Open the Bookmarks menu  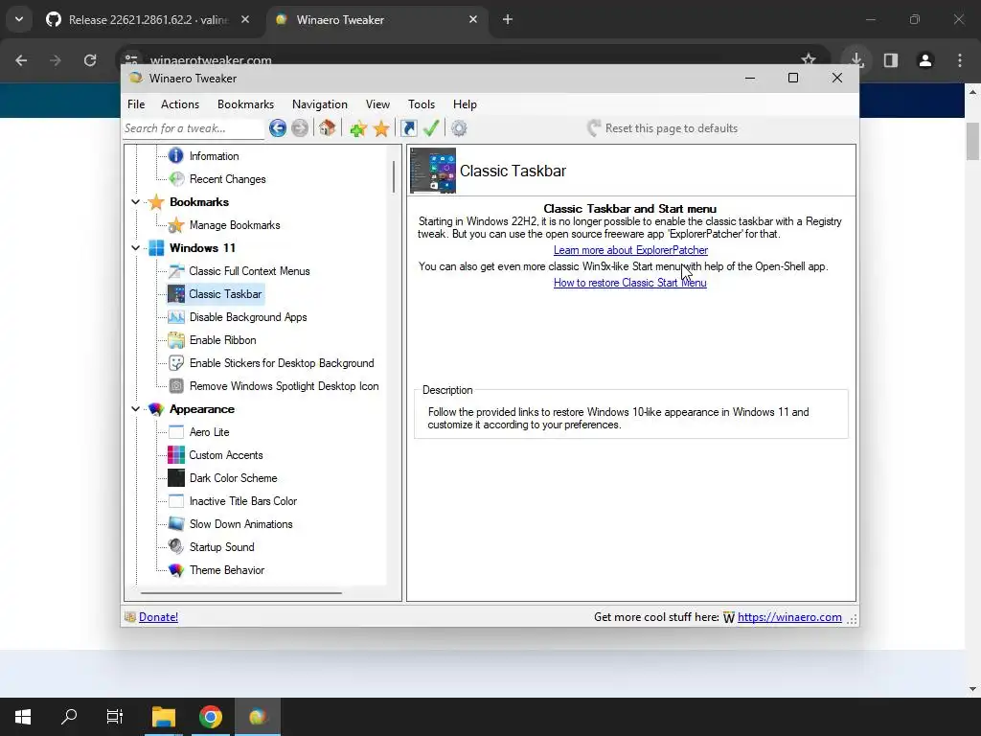[246, 104]
